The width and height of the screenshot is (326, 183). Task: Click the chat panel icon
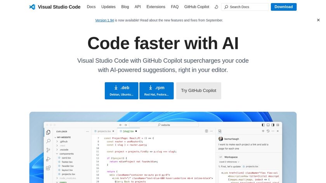pyautogui.click(x=220, y=131)
